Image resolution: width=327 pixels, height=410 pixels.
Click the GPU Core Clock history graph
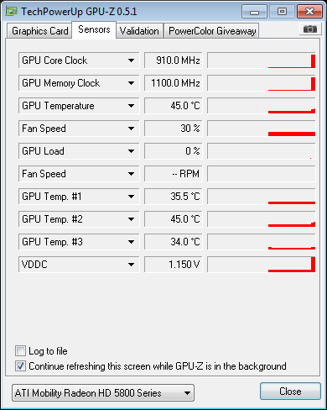(x=262, y=60)
